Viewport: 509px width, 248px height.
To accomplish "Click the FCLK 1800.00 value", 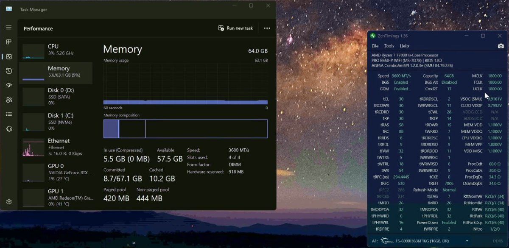I will click(495, 82).
